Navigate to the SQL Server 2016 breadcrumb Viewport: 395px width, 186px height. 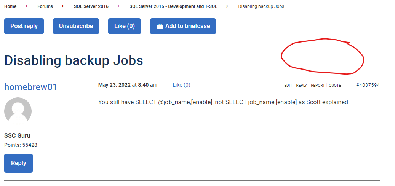point(91,6)
